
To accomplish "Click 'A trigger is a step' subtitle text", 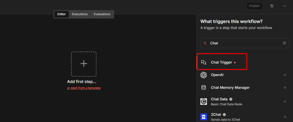I will tap(236, 28).
